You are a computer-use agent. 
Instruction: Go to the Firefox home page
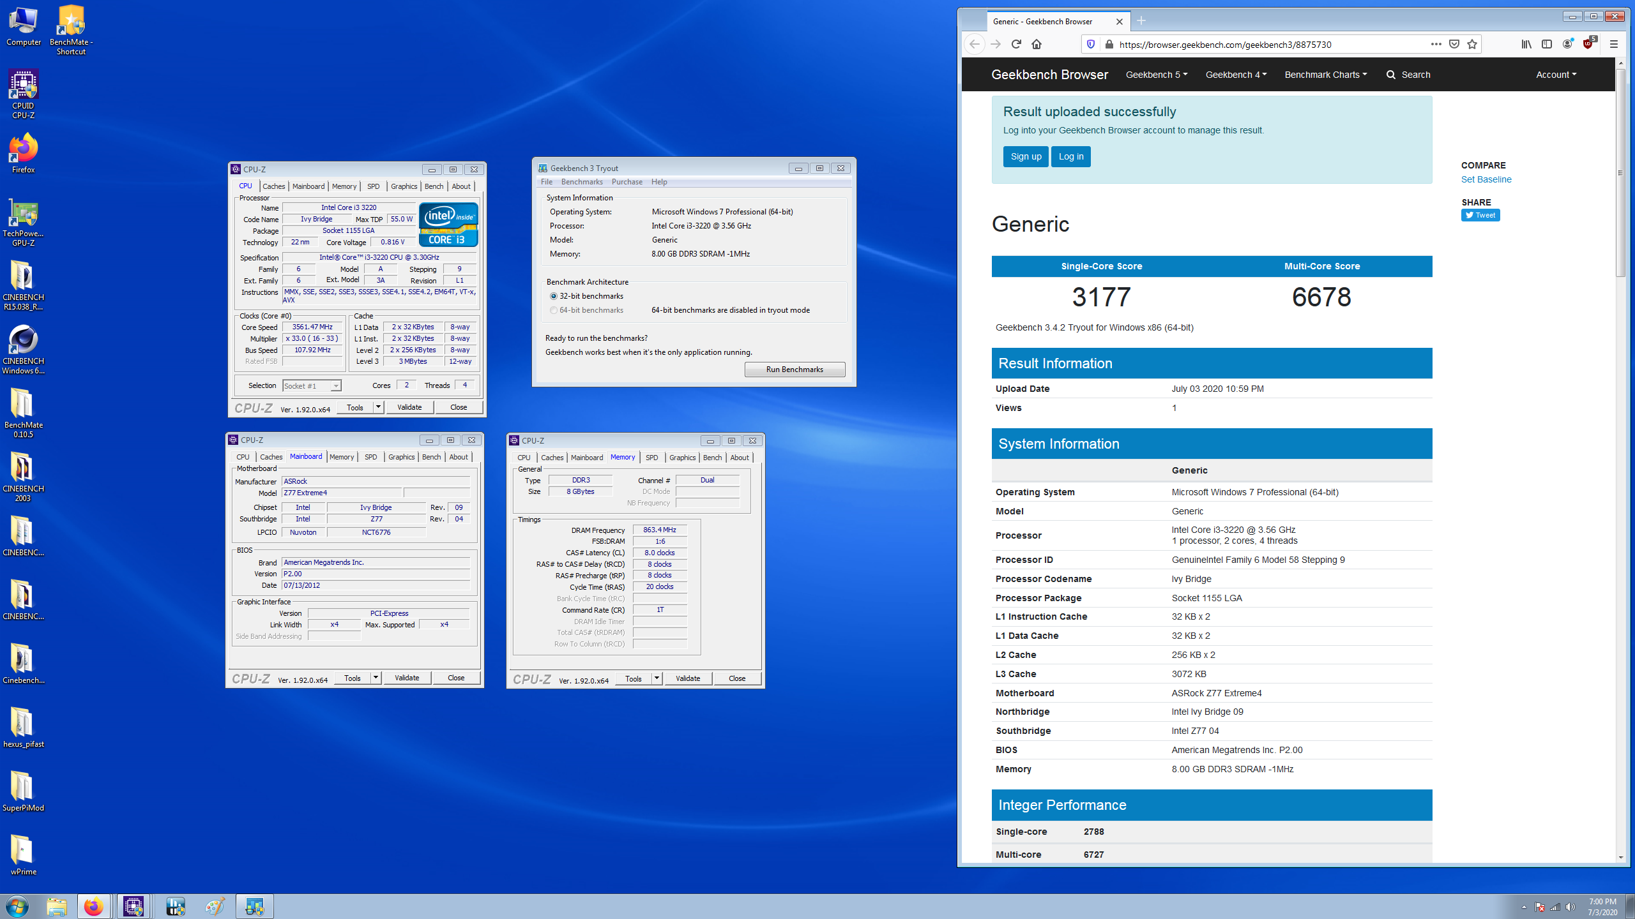pos(1037,44)
